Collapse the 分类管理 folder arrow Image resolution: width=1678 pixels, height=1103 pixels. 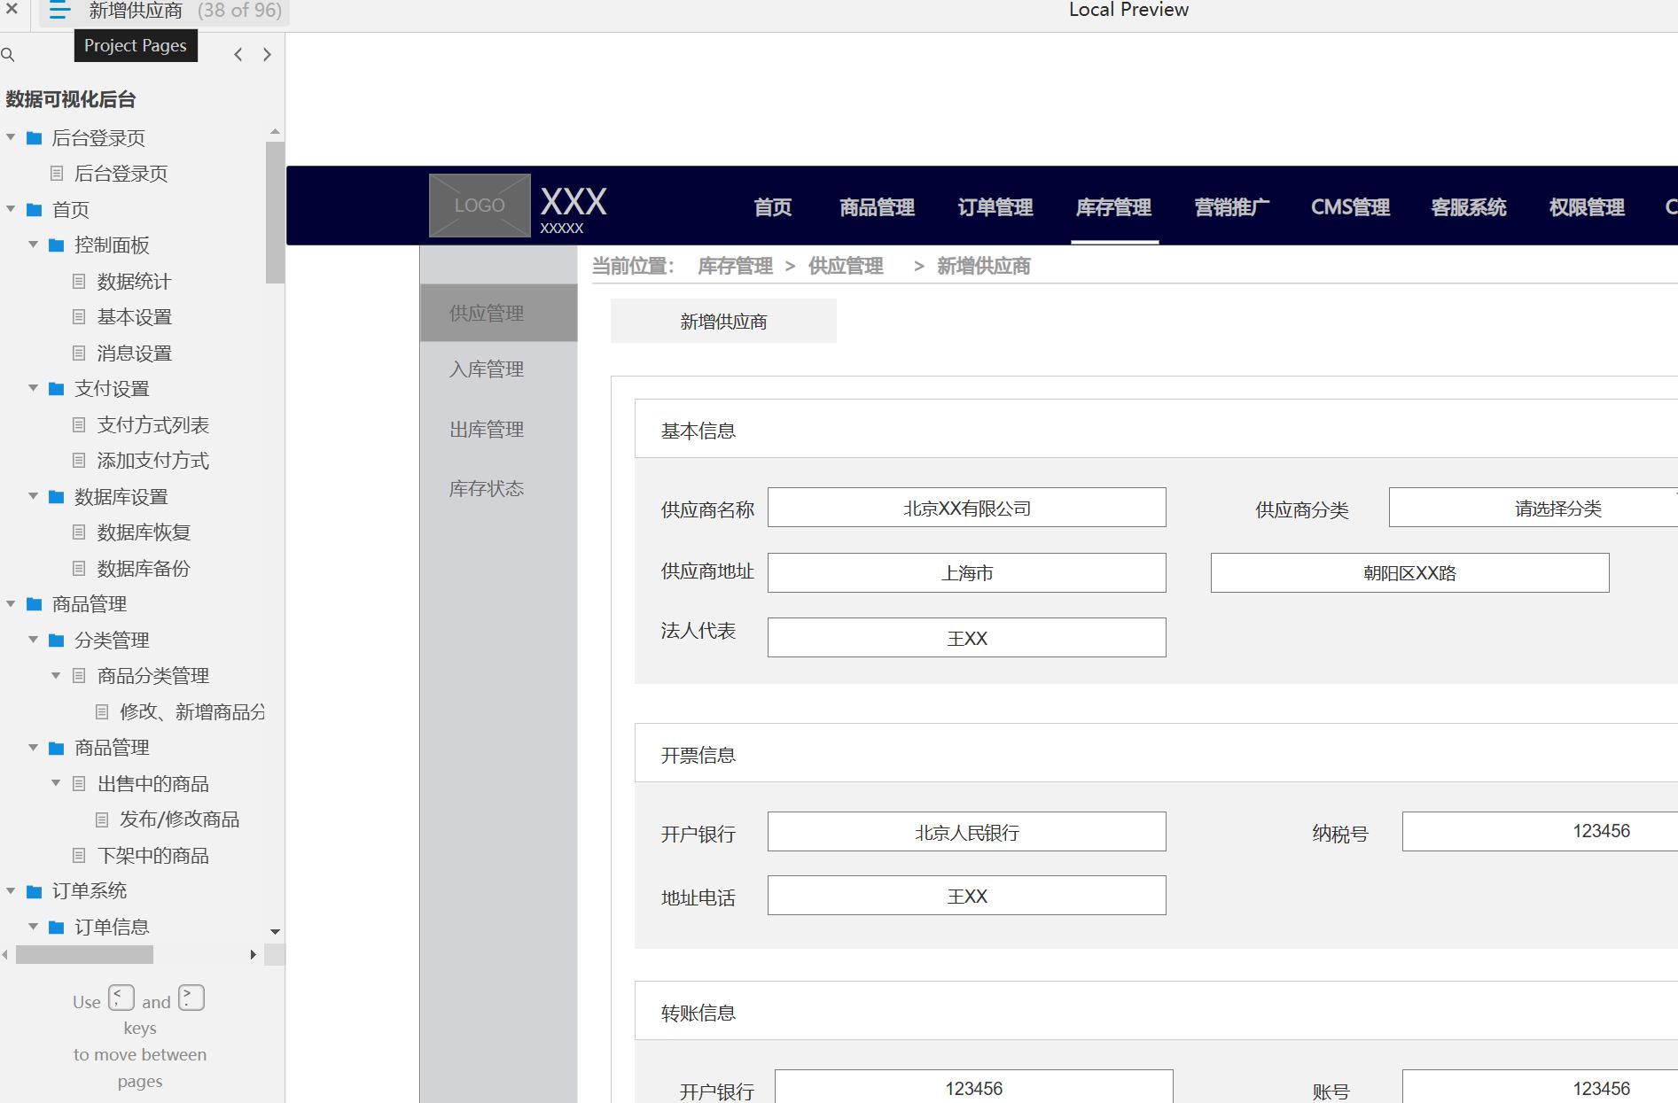click(33, 640)
